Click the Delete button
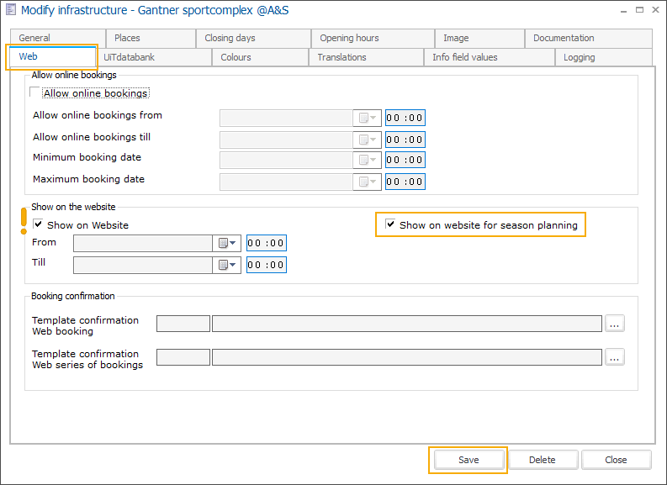The image size is (667, 485). [543, 460]
